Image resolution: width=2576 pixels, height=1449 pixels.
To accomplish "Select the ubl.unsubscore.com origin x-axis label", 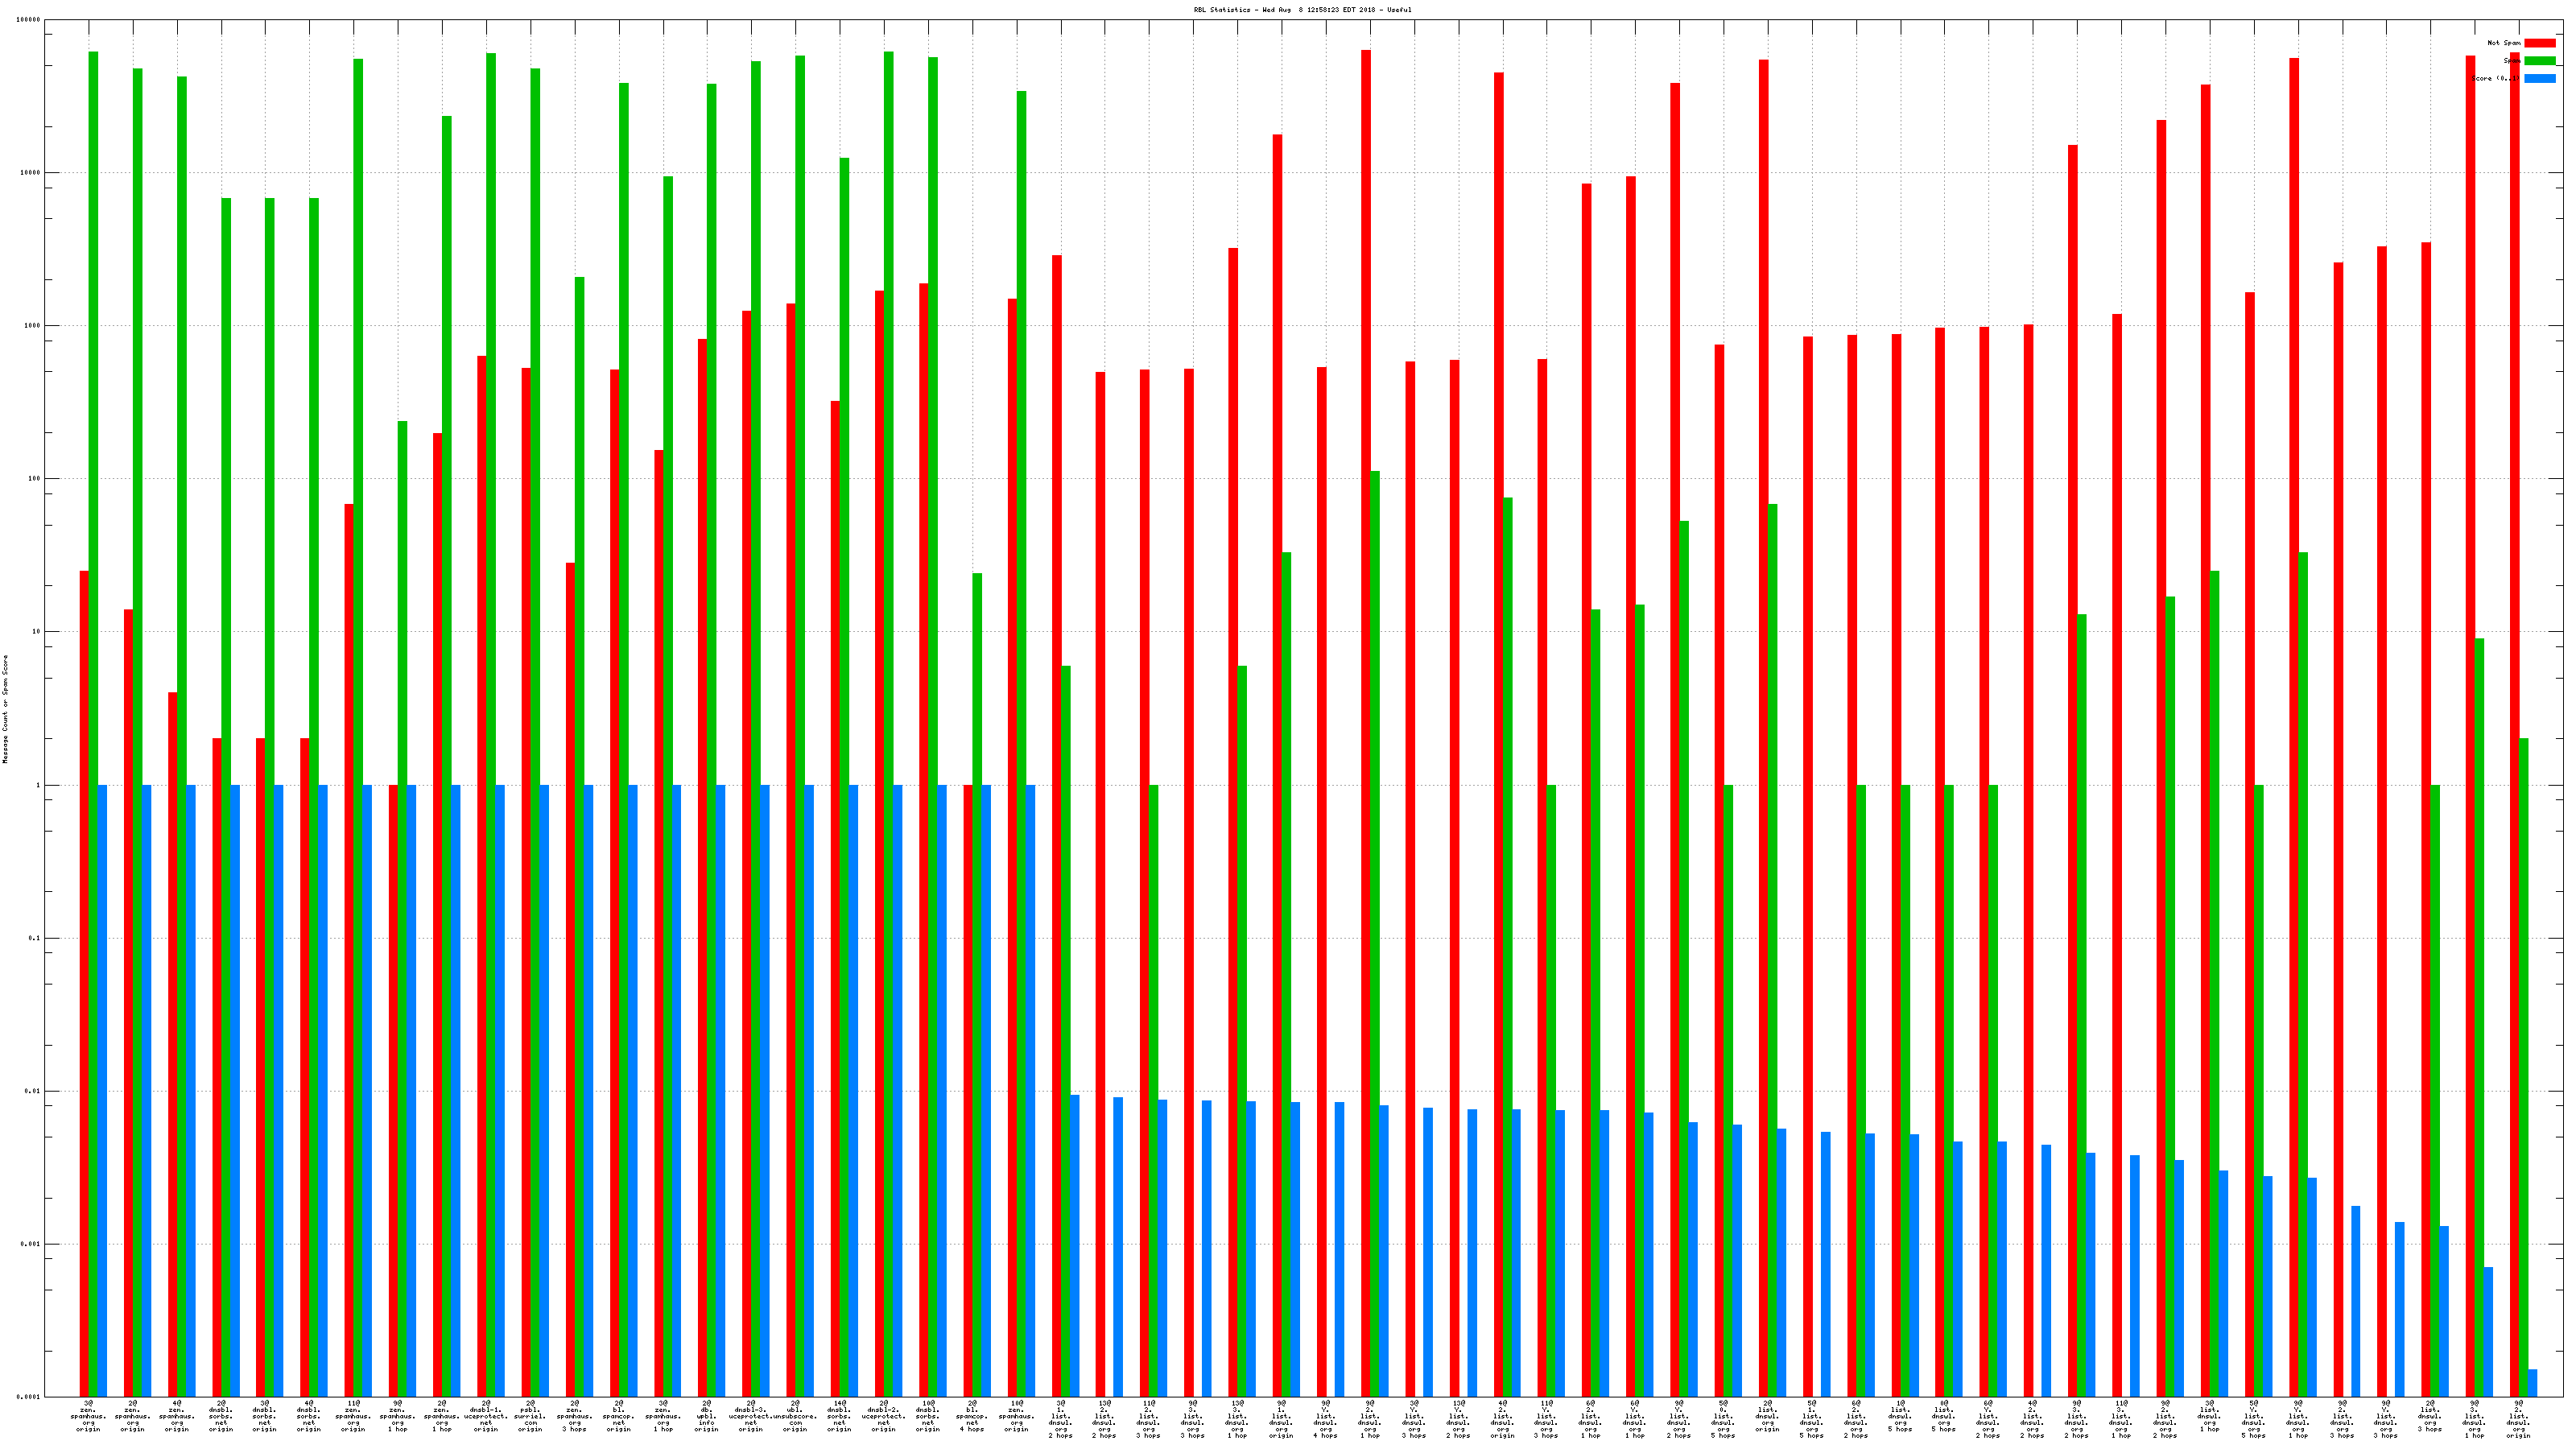I will coord(795,1416).
